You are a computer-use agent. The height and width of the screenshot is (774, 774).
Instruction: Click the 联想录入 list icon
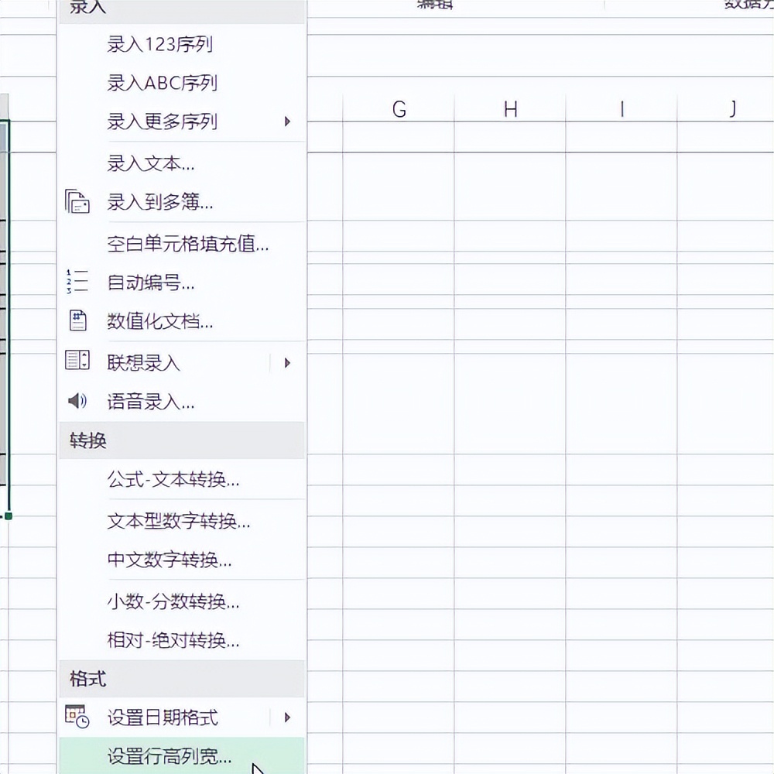pyautogui.click(x=77, y=361)
